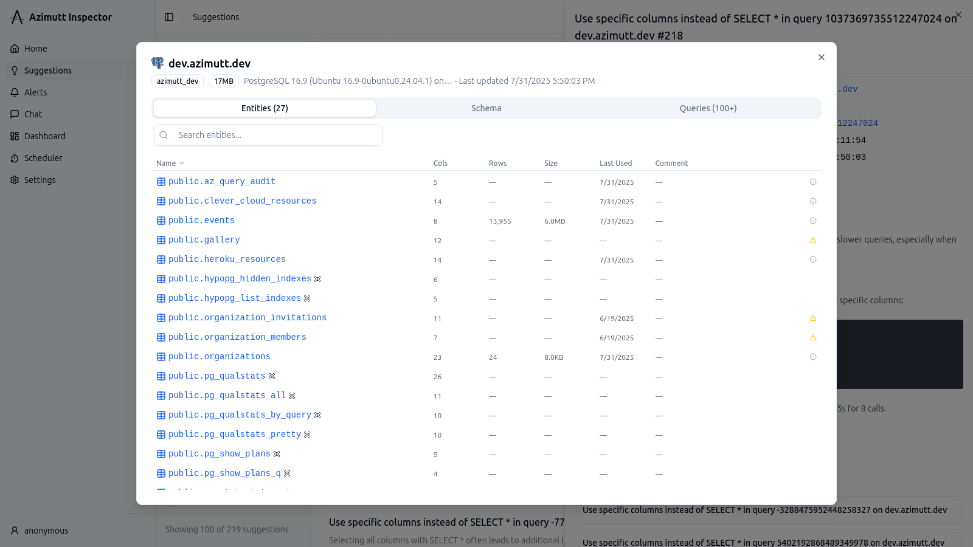Click info icon on public.heroku_resources row
Viewport: 973px width, 547px height.
pos(813,260)
